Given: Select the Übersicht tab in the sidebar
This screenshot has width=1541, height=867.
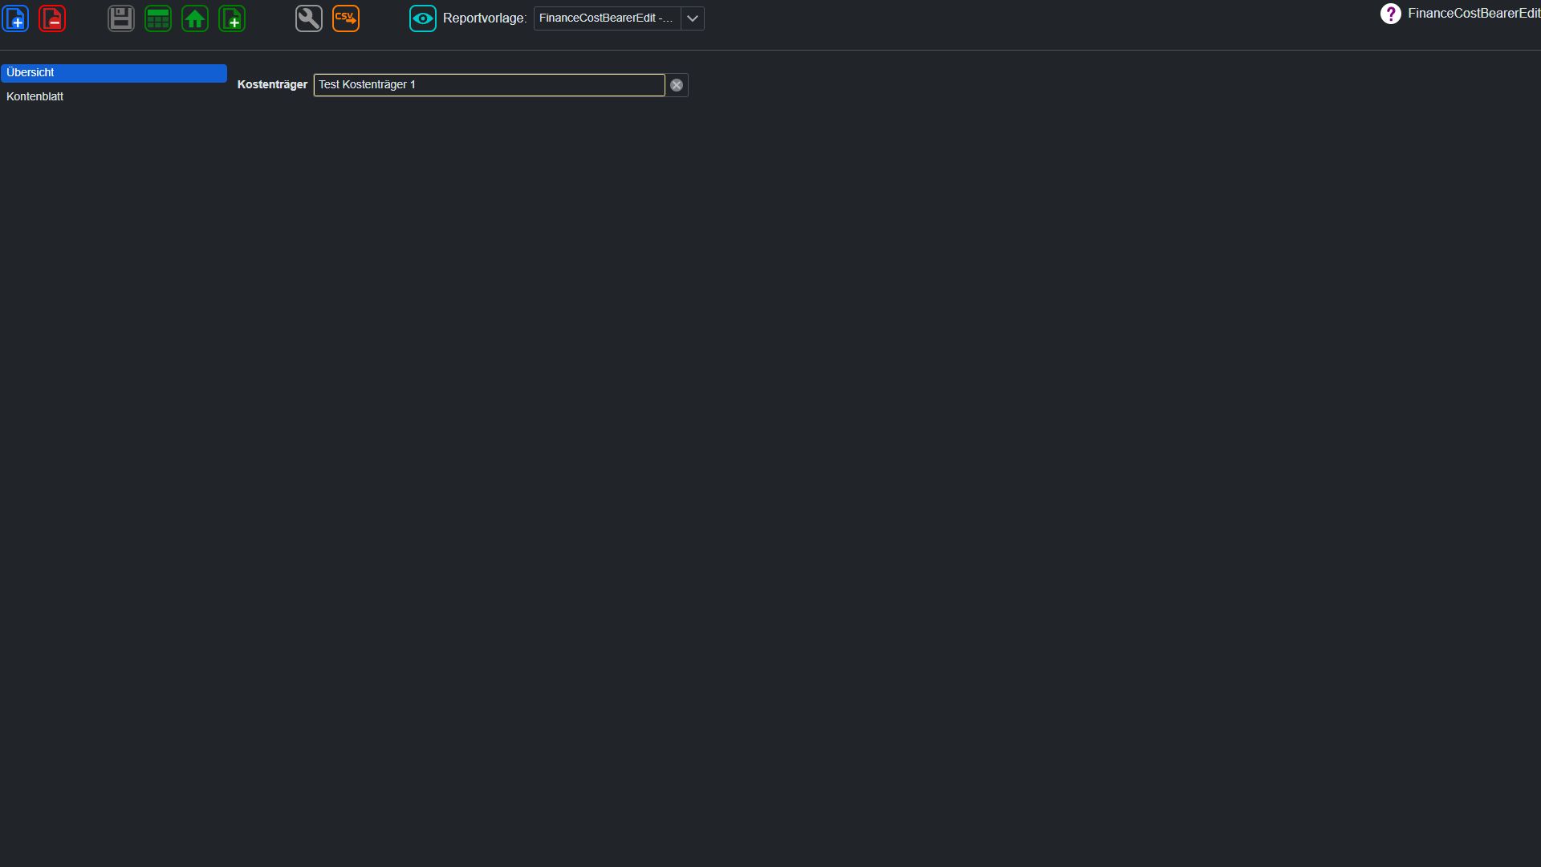Looking at the screenshot, I should click(114, 73).
